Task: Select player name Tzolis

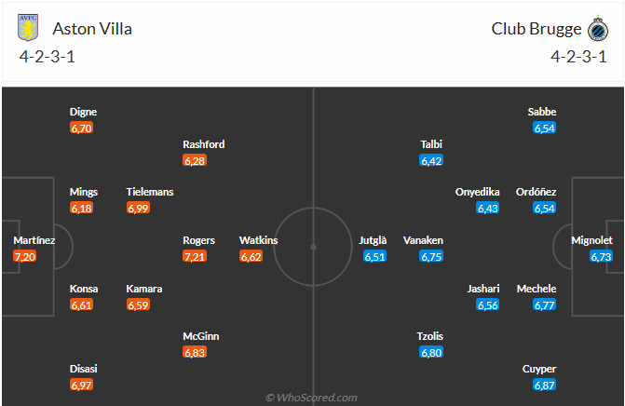Action: (x=430, y=336)
